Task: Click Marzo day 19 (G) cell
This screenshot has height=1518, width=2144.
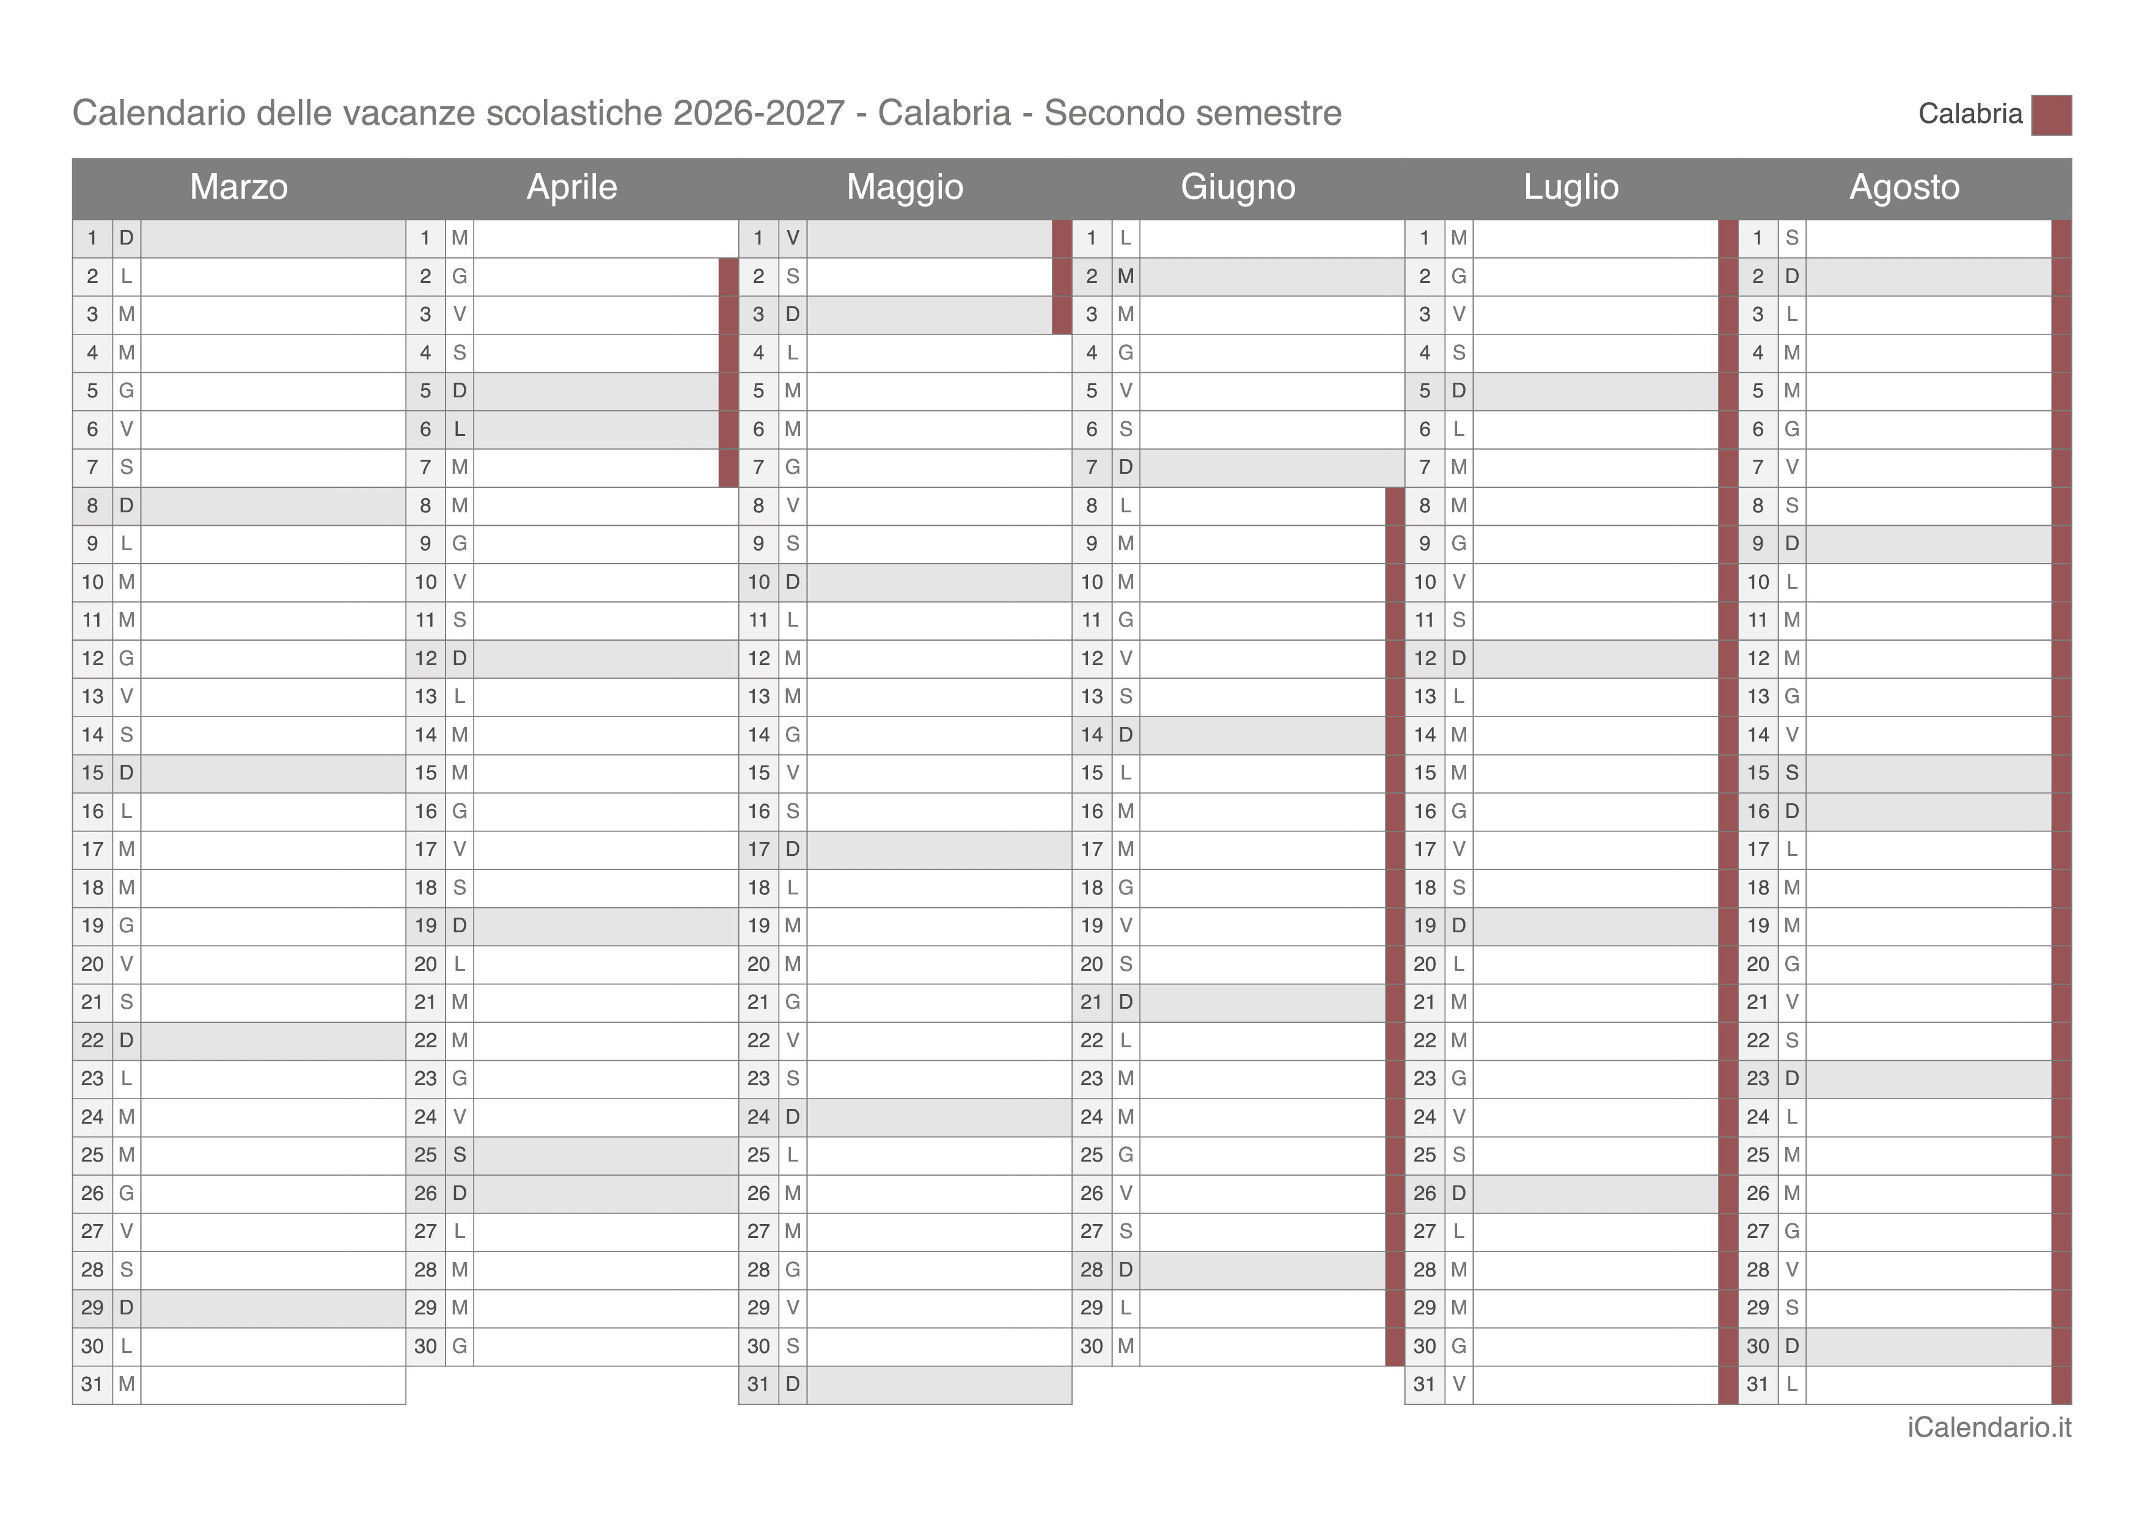Action: click(239, 926)
